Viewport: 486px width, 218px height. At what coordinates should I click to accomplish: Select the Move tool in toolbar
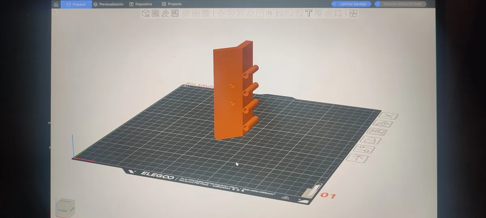[x=221, y=13]
